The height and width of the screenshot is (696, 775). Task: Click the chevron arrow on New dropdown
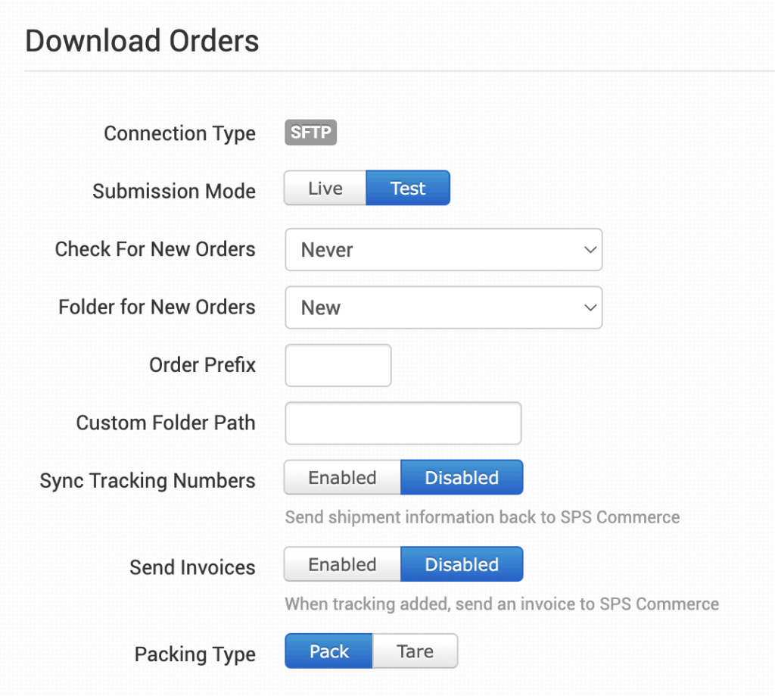point(590,307)
